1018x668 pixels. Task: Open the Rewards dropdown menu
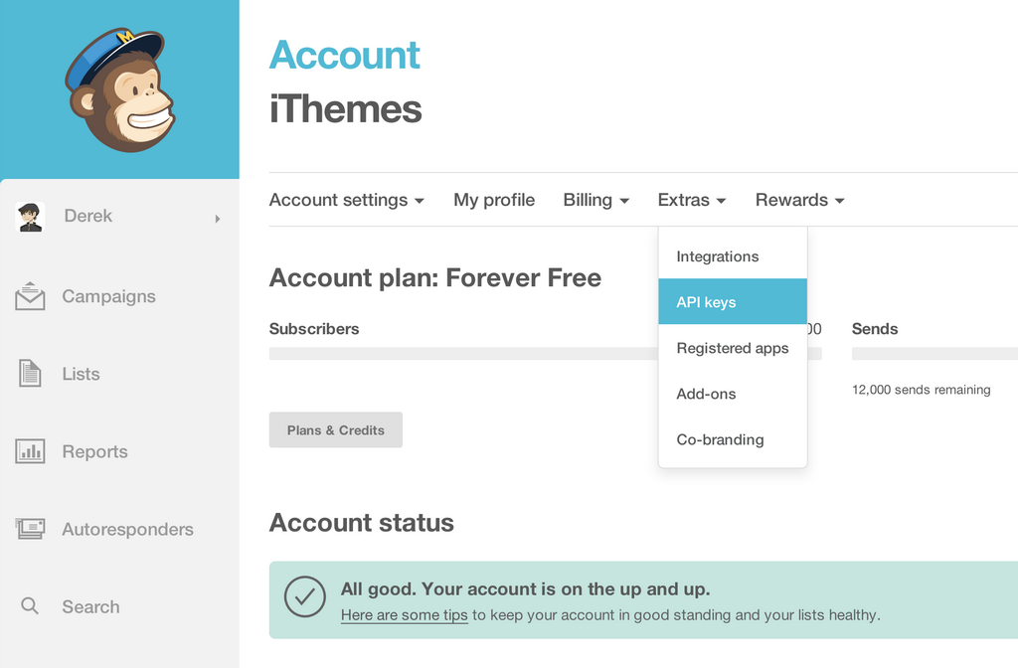800,200
